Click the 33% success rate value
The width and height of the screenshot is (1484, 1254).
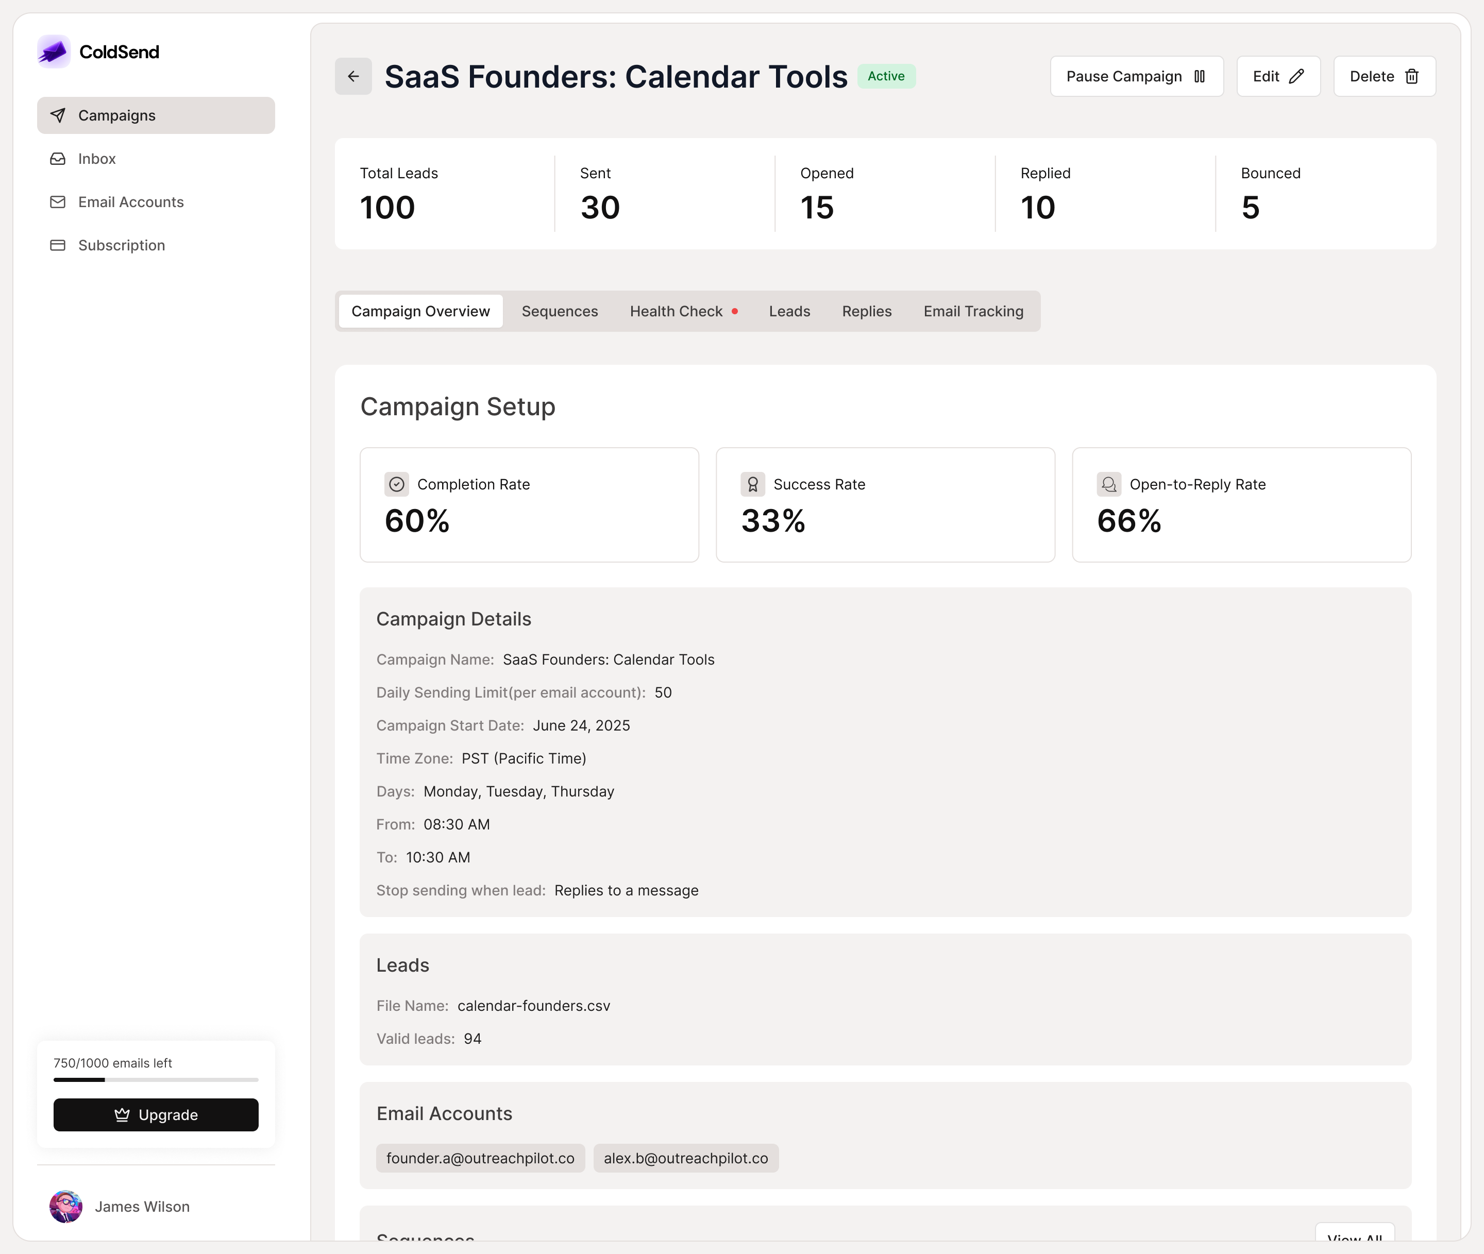click(x=773, y=521)
